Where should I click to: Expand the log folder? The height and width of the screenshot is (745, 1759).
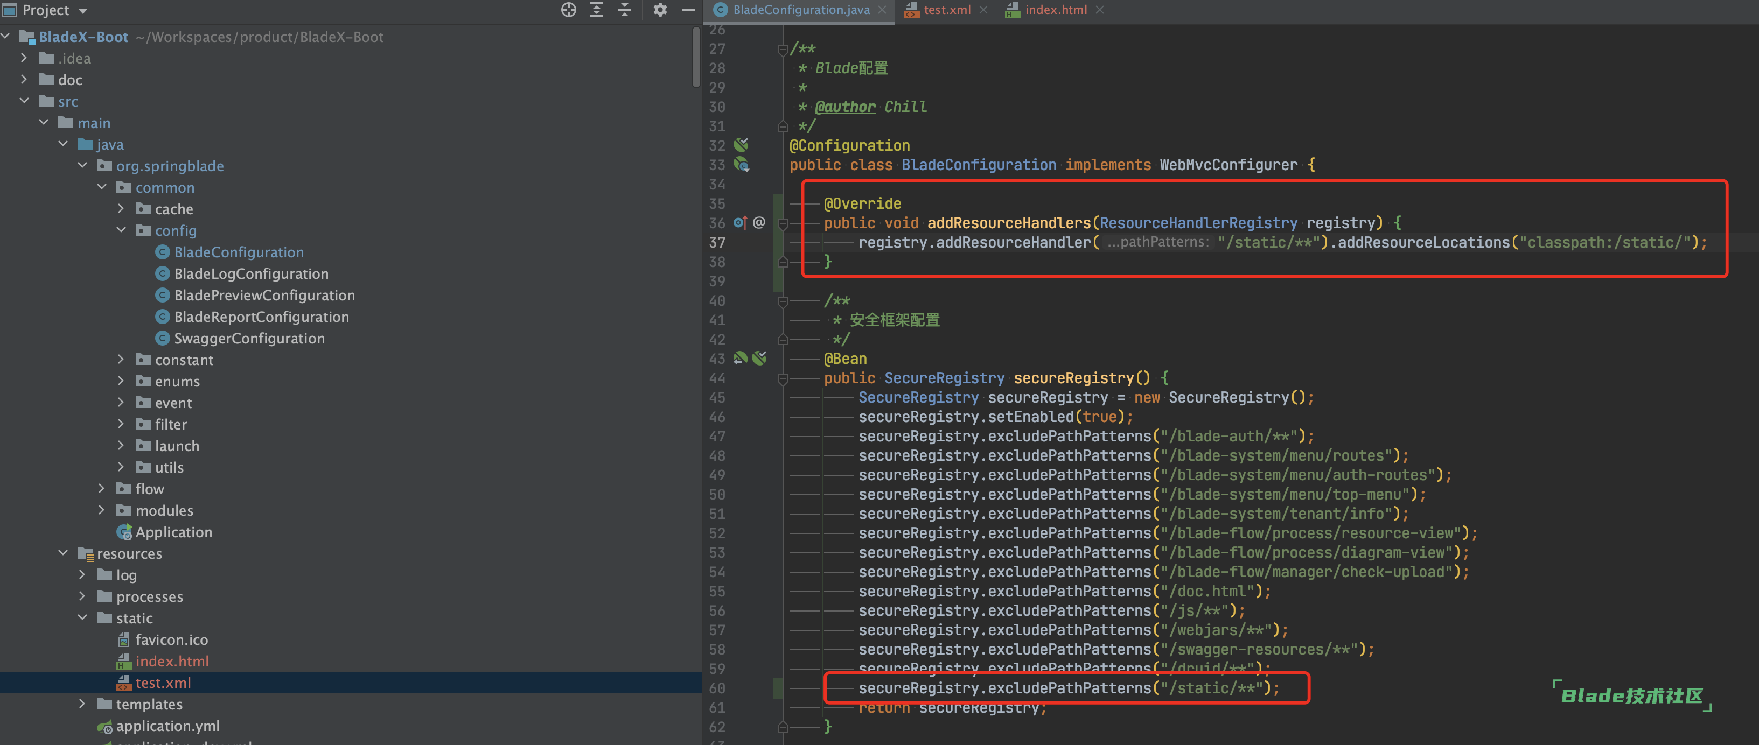coord(82,575)
